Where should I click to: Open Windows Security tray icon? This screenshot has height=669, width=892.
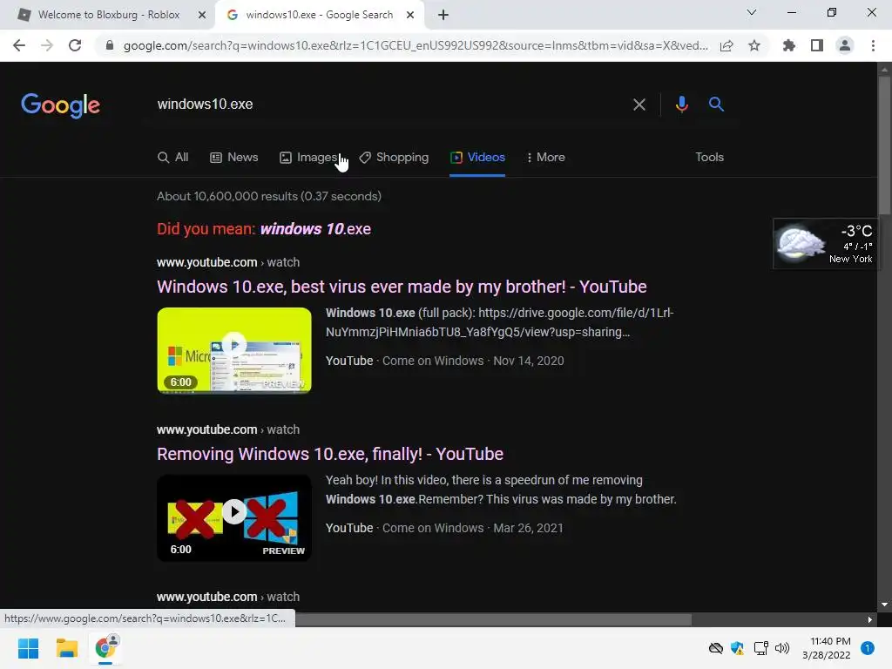(737, 648)
